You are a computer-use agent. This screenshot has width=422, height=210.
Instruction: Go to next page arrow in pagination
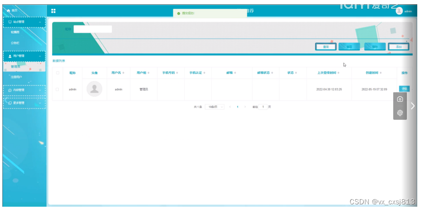[x=245, y=107]
